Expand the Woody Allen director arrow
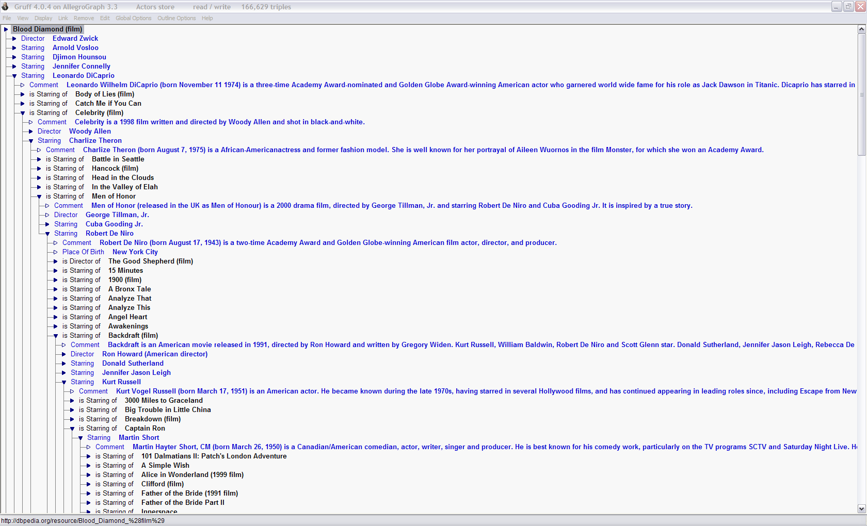Screen dimensions: 867x526 (31, 131)
